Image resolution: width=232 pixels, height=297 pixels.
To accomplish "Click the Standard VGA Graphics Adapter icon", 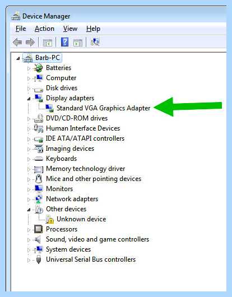I will pos(49,108).
